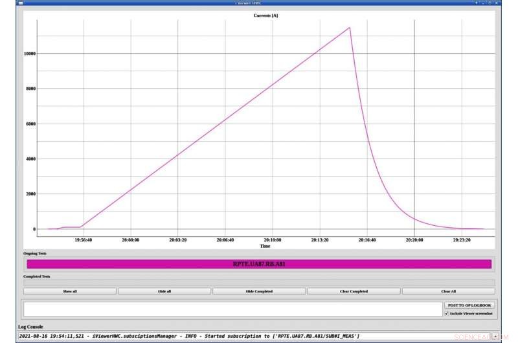Click the Log Console scrollbar arrow
The height and width of the screenshot is (343, 518).
(495, 336)
